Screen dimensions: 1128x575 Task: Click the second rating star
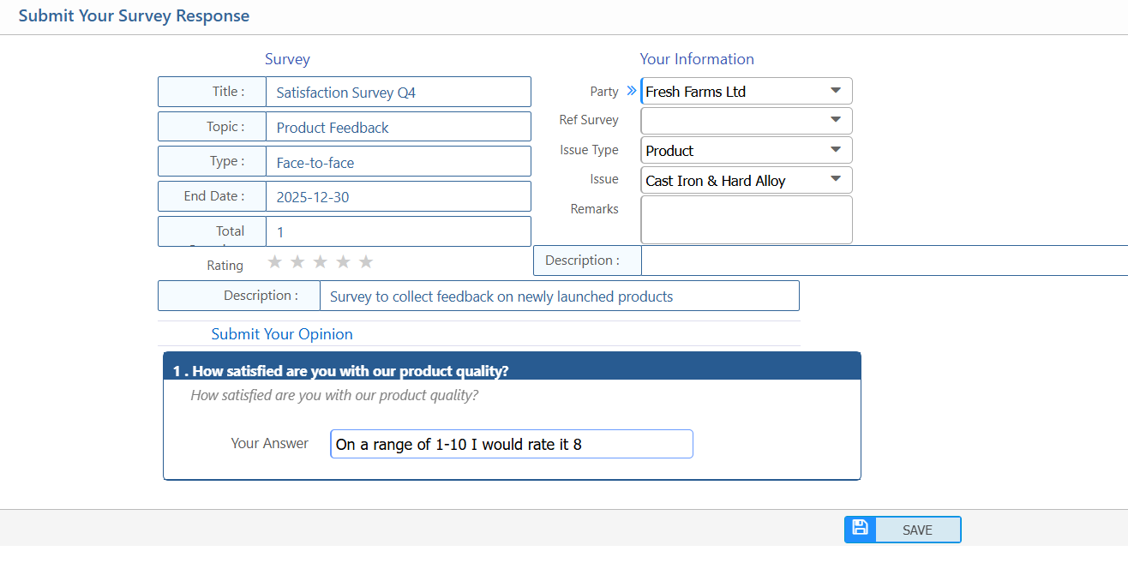click(297, 262)
